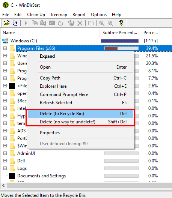Click the Program Files (x86) percentage bar
Screen dimensions: 172x198
pos(121,48)
